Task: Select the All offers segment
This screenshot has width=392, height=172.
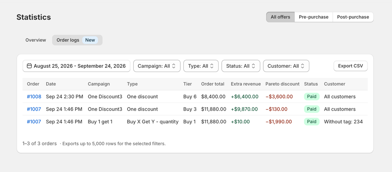Action: [x=281, y=17]
